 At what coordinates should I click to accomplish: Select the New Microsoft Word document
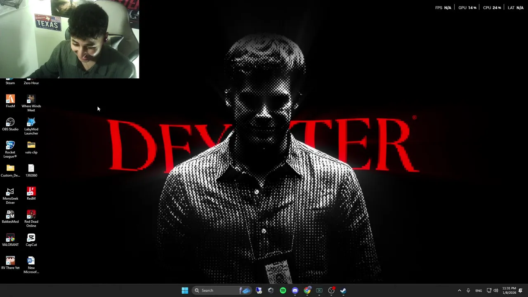tap(31, 265)
